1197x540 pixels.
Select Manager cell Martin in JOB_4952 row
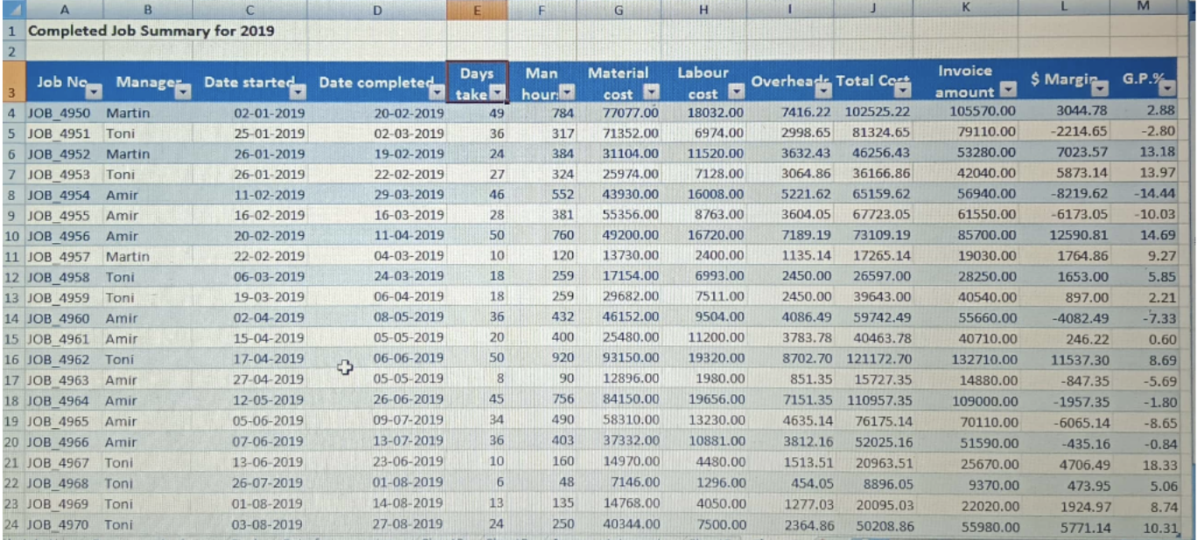tap(128, 154)
